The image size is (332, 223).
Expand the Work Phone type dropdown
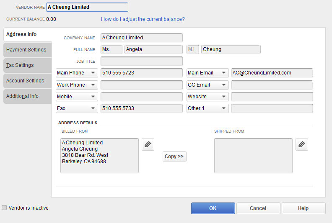point(93,85)
